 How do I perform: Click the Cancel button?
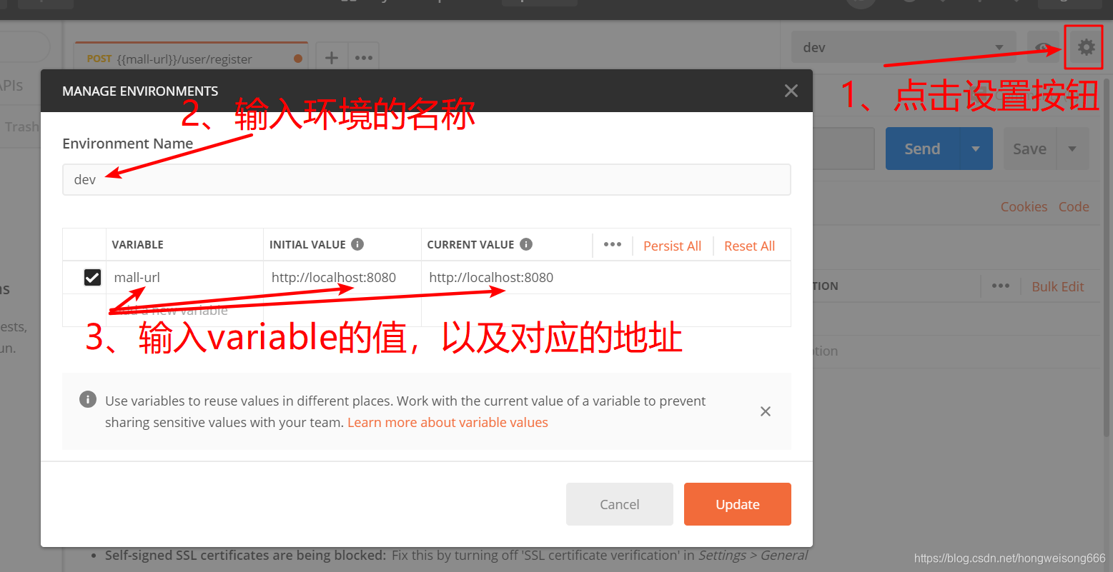(x=620, y=504)
